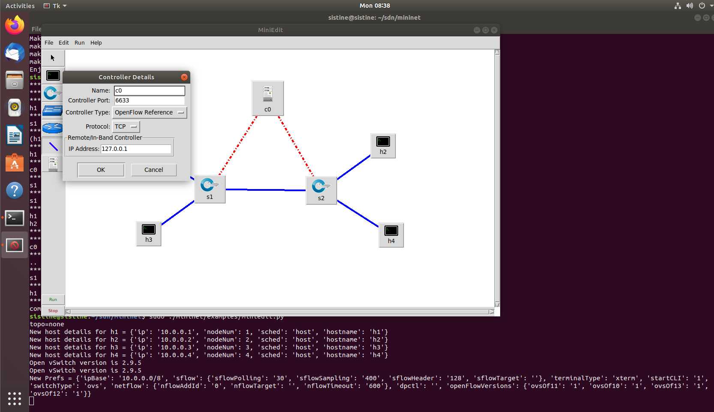Click the MiniEdit horizontal scrollbar
This screenshot has height=412, width=714.
coord(280,312)
